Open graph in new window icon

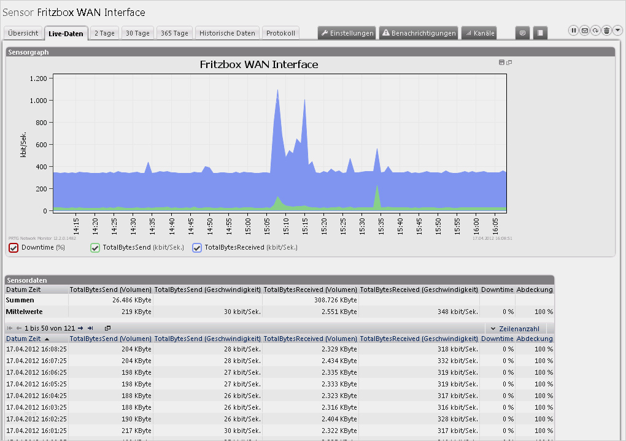(509, 63)
